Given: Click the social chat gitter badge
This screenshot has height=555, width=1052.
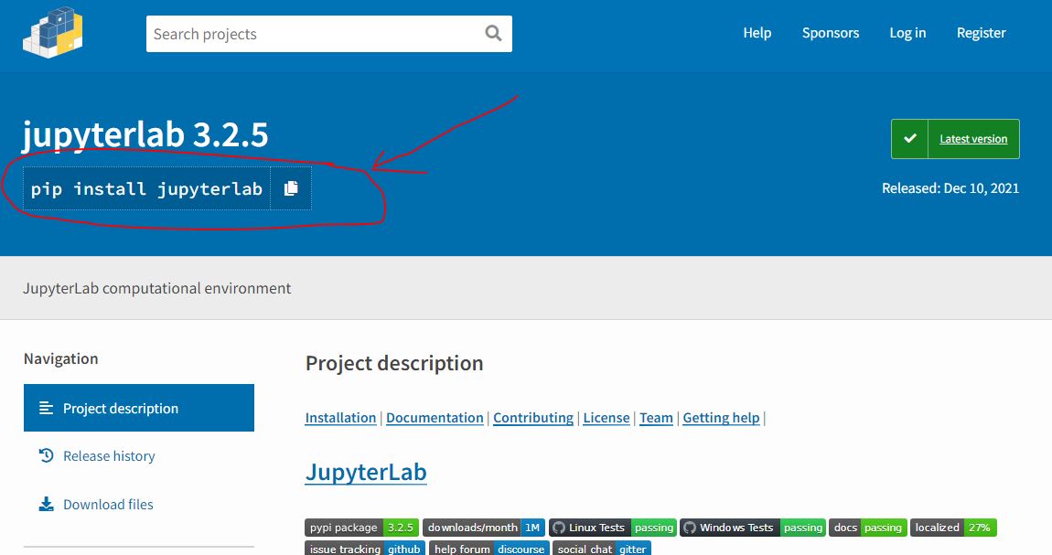Looking at the screenshot, I should click(601, 549).
